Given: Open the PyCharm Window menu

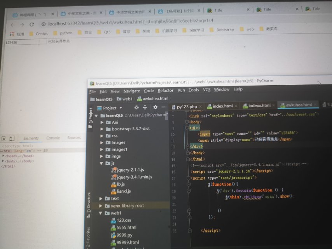Looking at the screenshot, I should click(222, 89).
